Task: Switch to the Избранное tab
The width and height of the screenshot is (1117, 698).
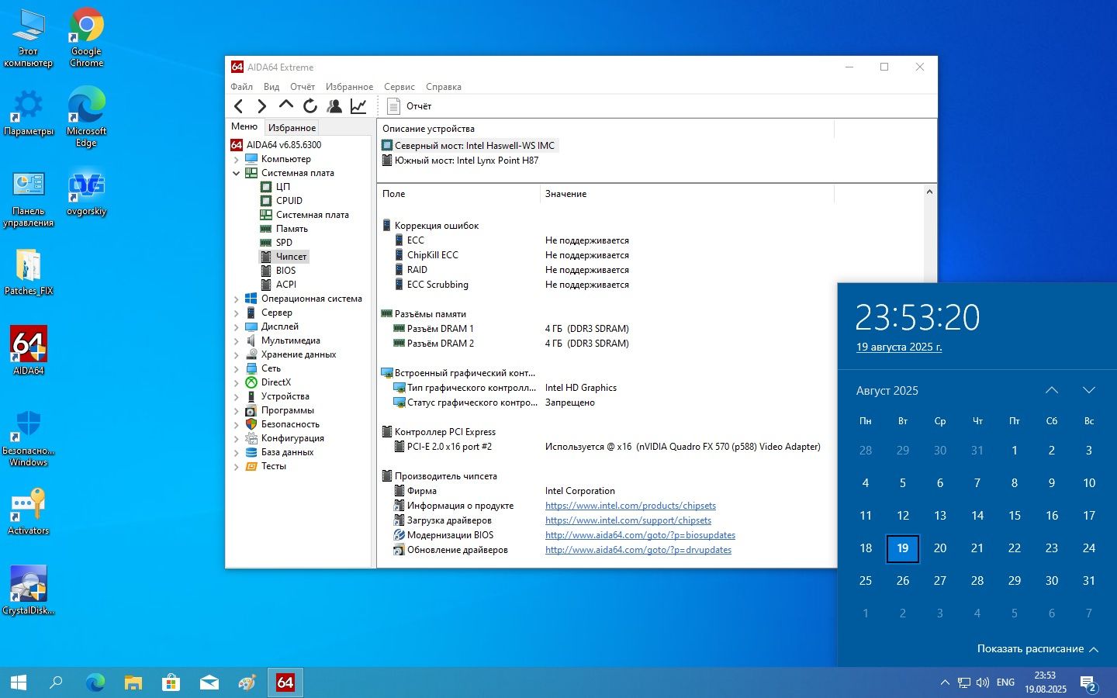Action: (292, 127)
